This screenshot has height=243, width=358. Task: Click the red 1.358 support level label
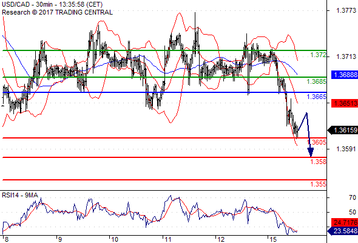point(319,162)
